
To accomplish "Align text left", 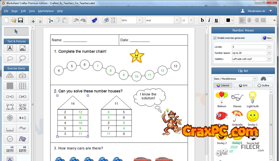I will (x=242, y=20).
